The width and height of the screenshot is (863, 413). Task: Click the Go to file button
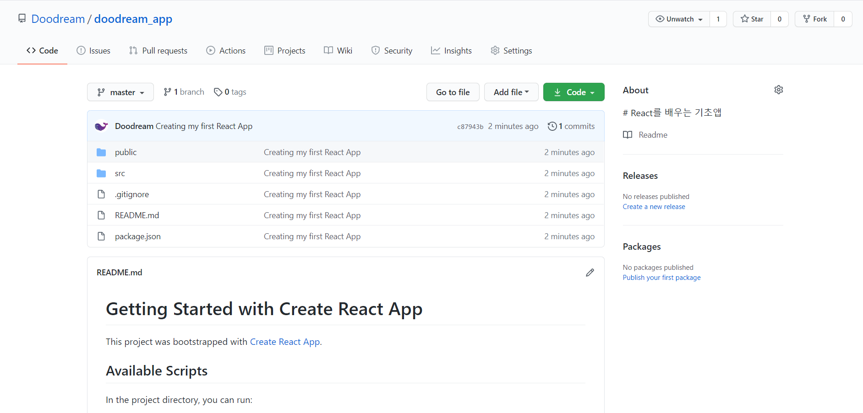pyautogui.click(x=453, y=92)
